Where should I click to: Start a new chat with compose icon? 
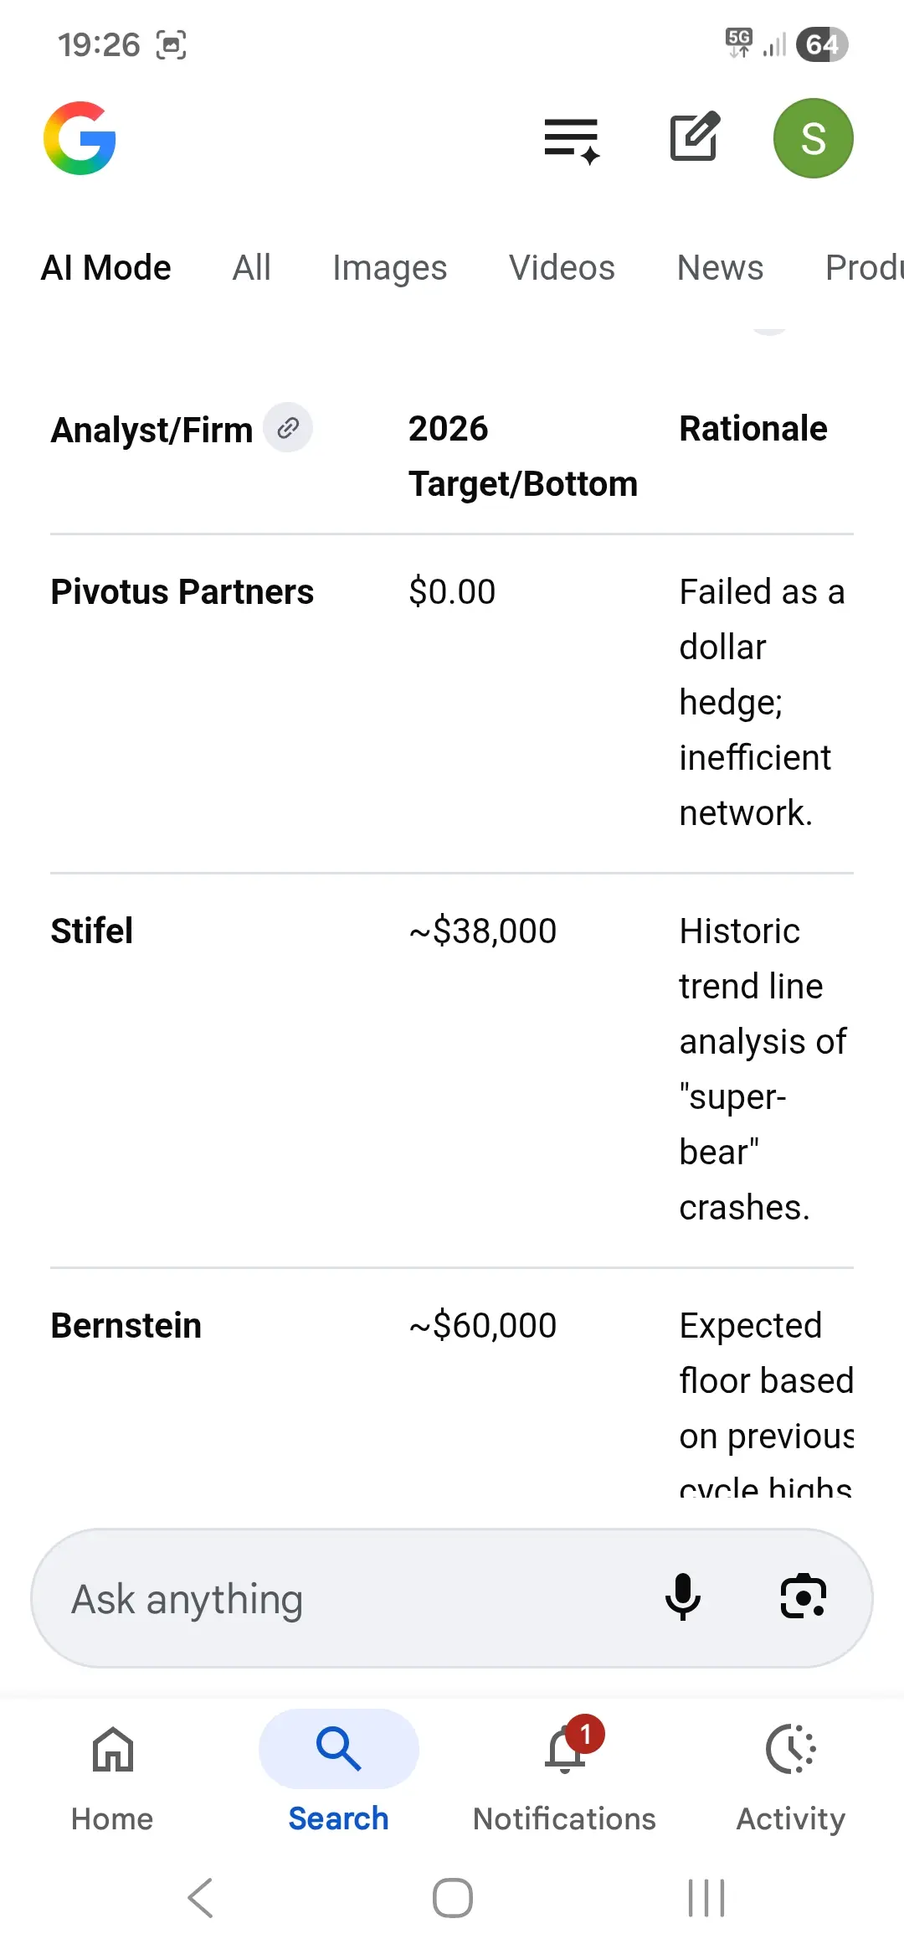(x=694, y=137)
